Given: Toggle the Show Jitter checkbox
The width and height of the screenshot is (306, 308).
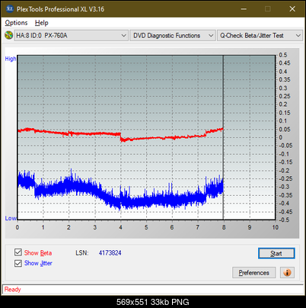Looking at the screenshot, I should [x=18, y=263].
